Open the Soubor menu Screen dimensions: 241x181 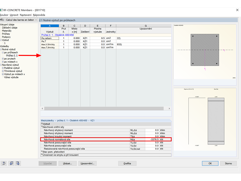point(4,15)
